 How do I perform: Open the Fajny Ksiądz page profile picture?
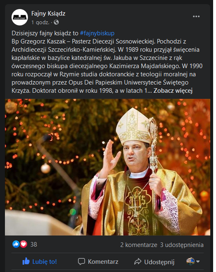[x=20, y=17]
